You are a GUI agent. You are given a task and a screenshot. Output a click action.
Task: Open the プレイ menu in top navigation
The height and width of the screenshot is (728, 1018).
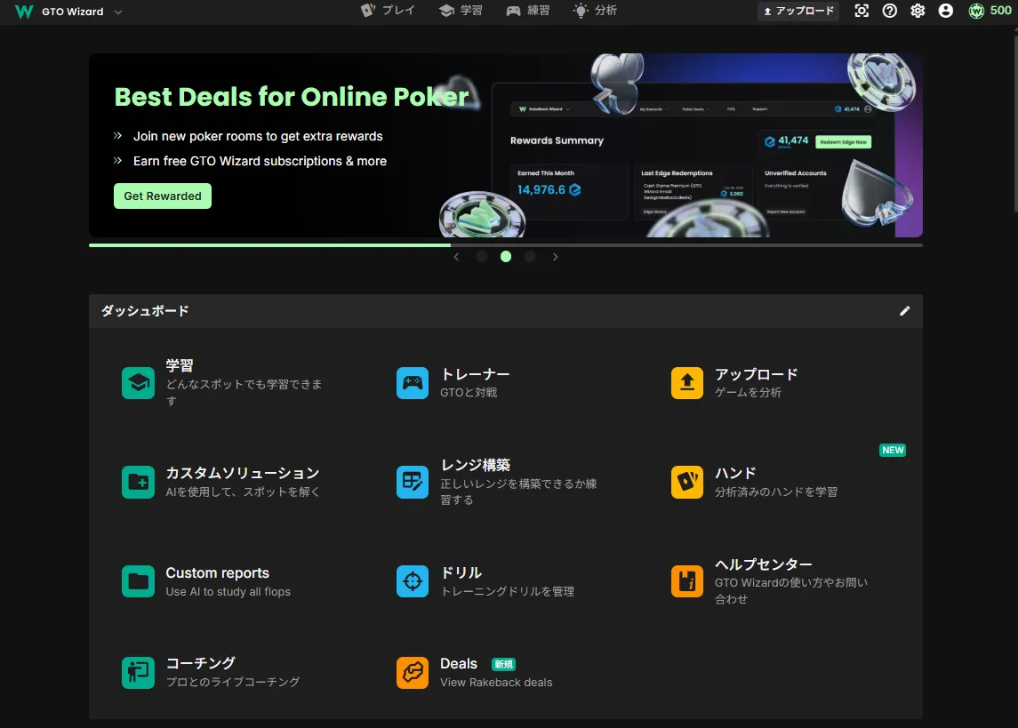pos(388,11)
